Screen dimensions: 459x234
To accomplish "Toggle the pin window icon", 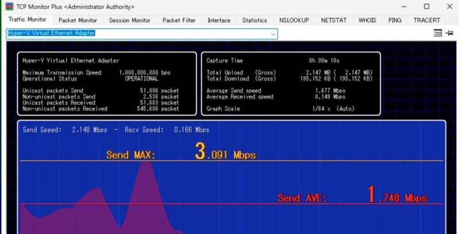I will [x=449, y=33].
